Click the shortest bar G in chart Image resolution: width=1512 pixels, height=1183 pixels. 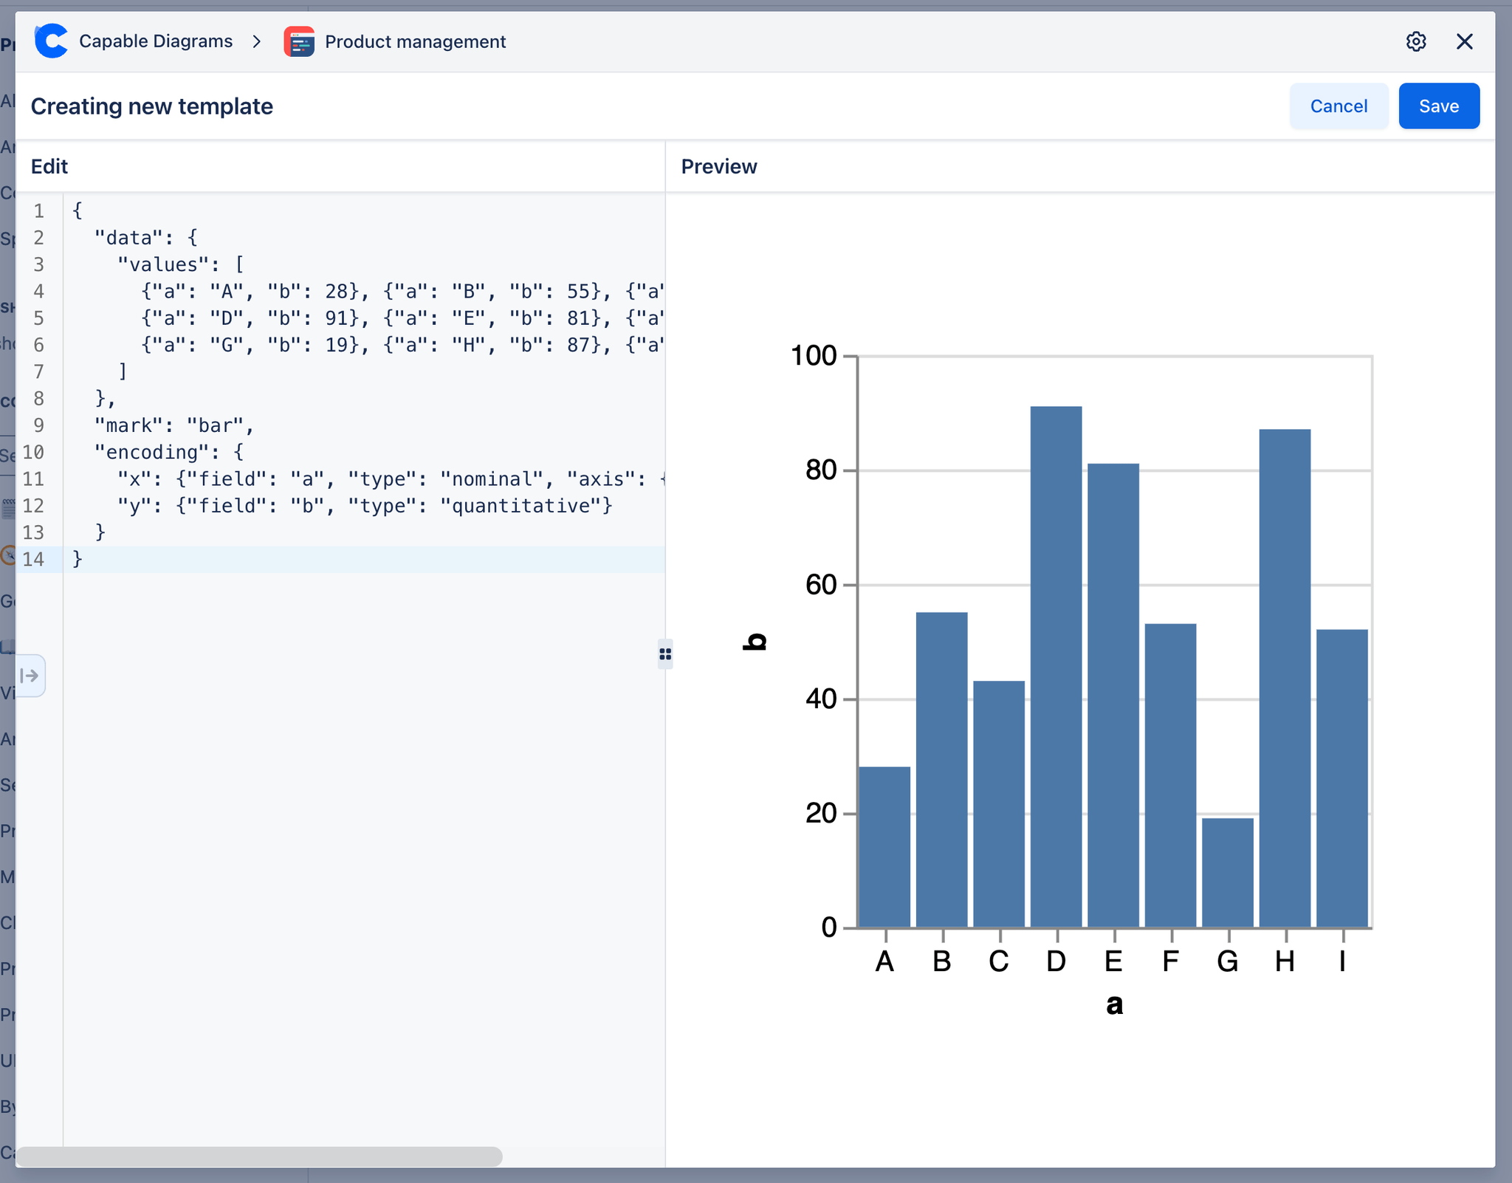(x=1227, y=871)
